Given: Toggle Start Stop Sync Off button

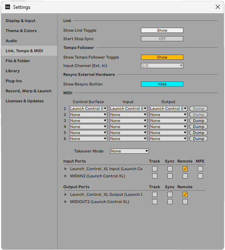Looking at the screenshot, I should 162,39.
